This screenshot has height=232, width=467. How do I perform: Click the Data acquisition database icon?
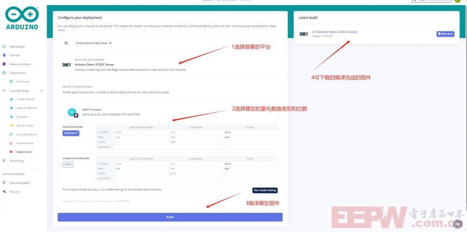[4, 64]
